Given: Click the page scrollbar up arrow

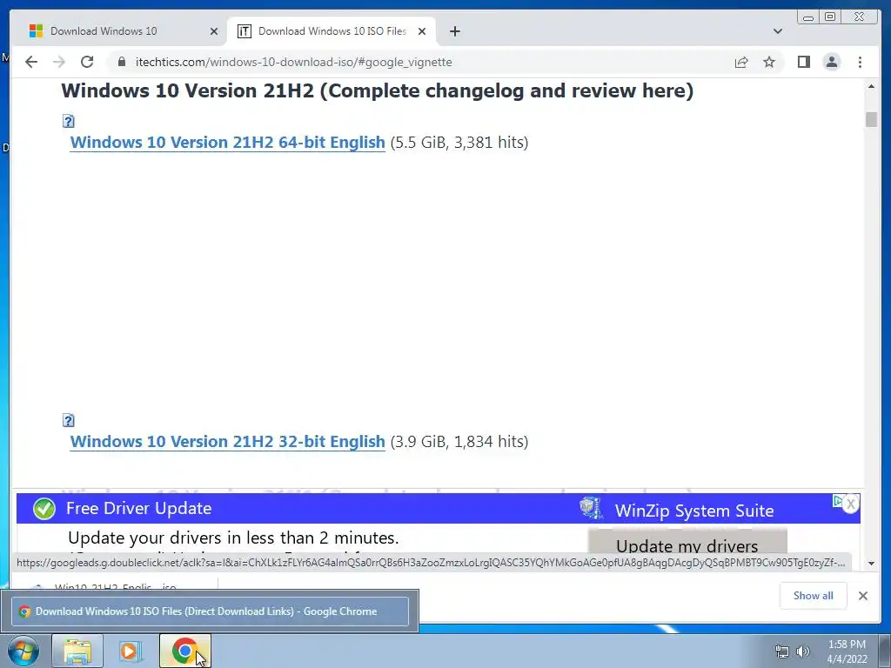Looking at the screenshot, I should pyautogui.click(x=871, y=86).
